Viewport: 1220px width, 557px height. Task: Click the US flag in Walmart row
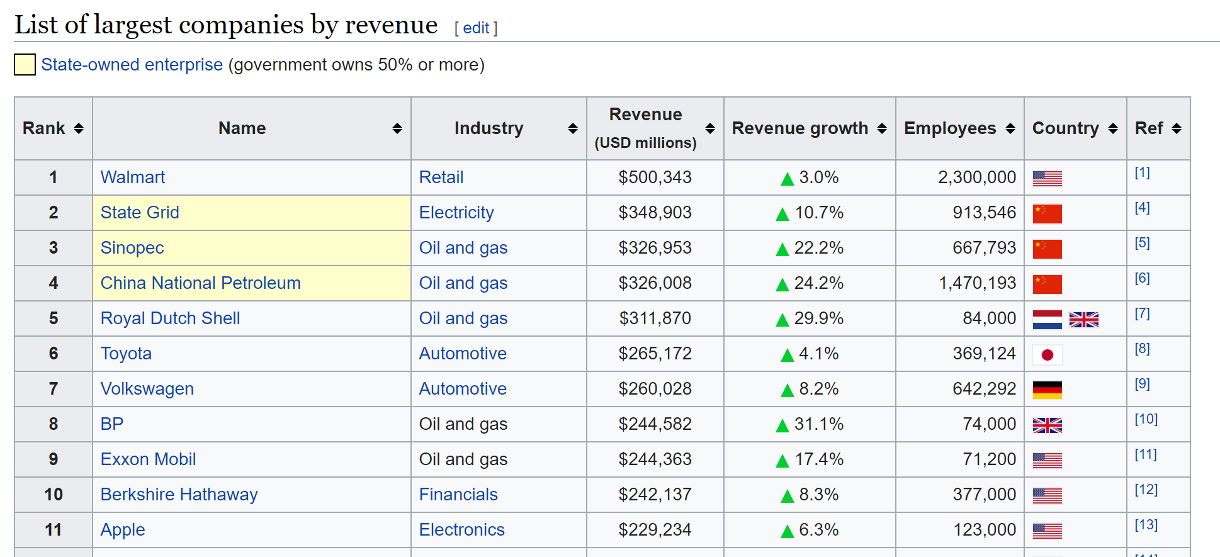click(1048, 179)
